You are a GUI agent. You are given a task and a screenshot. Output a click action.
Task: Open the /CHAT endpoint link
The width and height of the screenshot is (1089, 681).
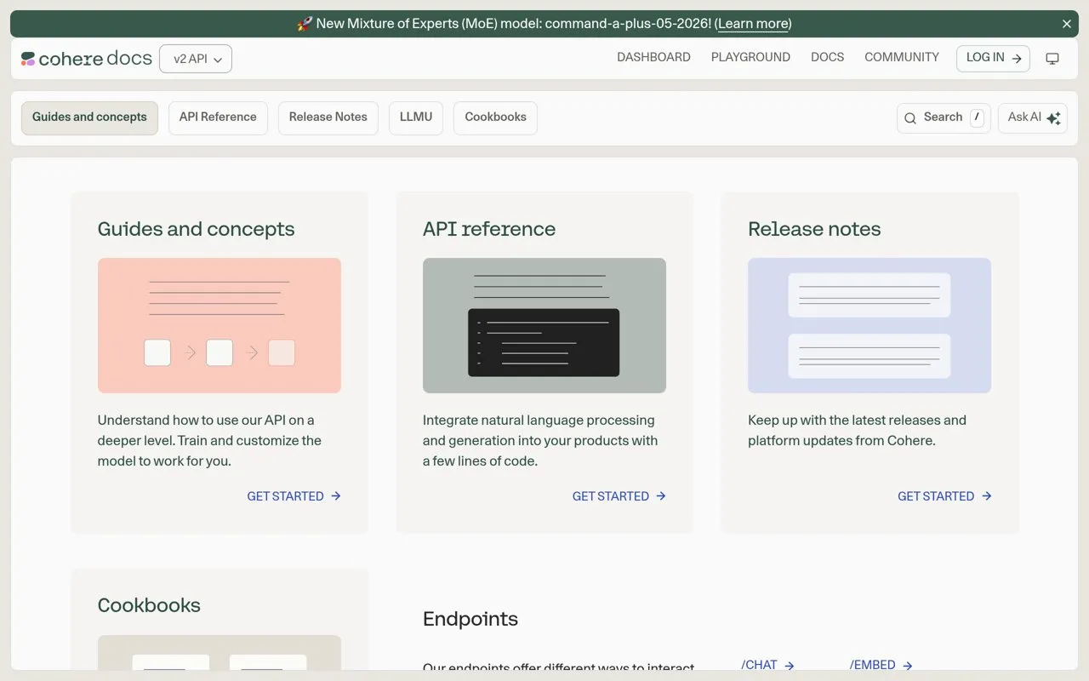[x=767, y=665]
